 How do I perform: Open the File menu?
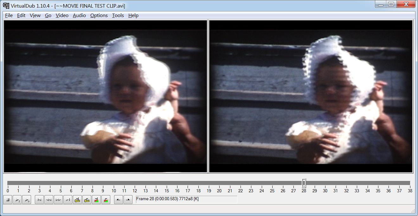[x=9, y=15]
